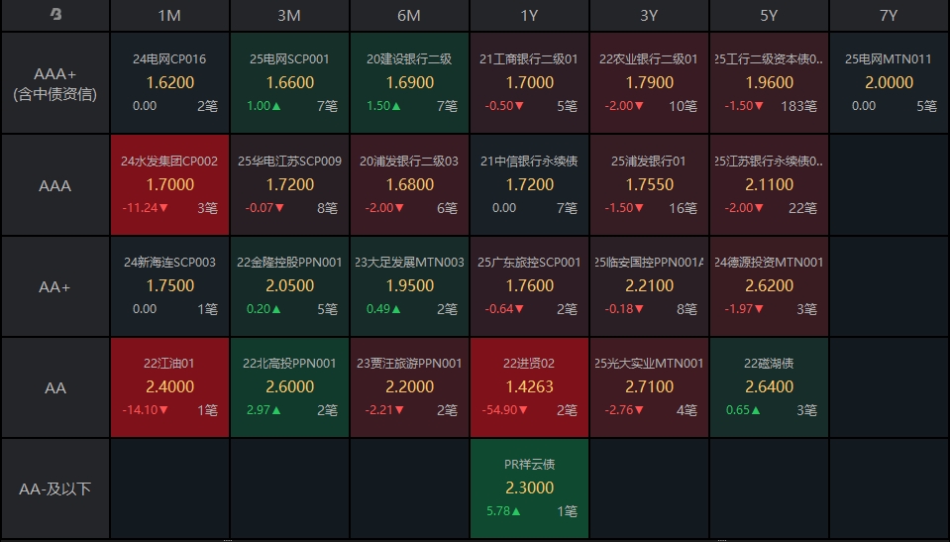Open the 22磁湖债 bond cell
950x542 pixels.
point(769,387)
